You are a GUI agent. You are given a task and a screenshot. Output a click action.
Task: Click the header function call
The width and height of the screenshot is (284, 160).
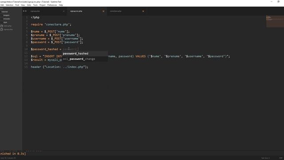point(36,67)
